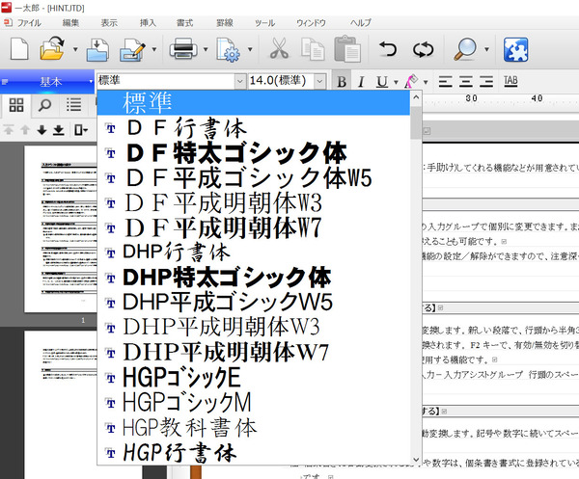Image resolution: width=579 pixels, height=479 pixels.
Task: Choose the ＤＦ行書体 font
Action: click(253, 128)
